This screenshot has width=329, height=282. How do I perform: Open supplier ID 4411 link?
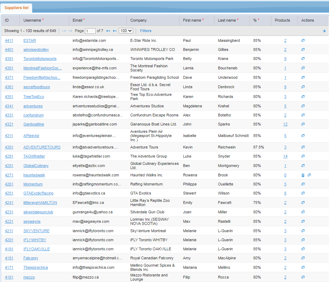[x=9, y=40]
